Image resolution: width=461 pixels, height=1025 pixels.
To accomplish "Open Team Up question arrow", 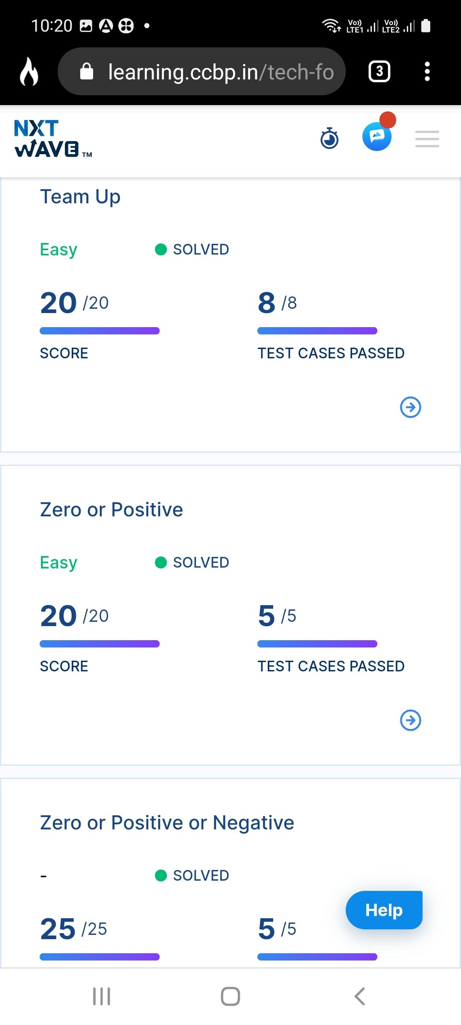I will click(x=411, y=407).
